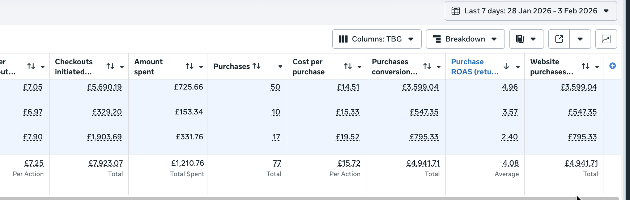This screenshot has height=200, width=630.
Task: Click the 50 purchases value link
Action: (275, 87)
